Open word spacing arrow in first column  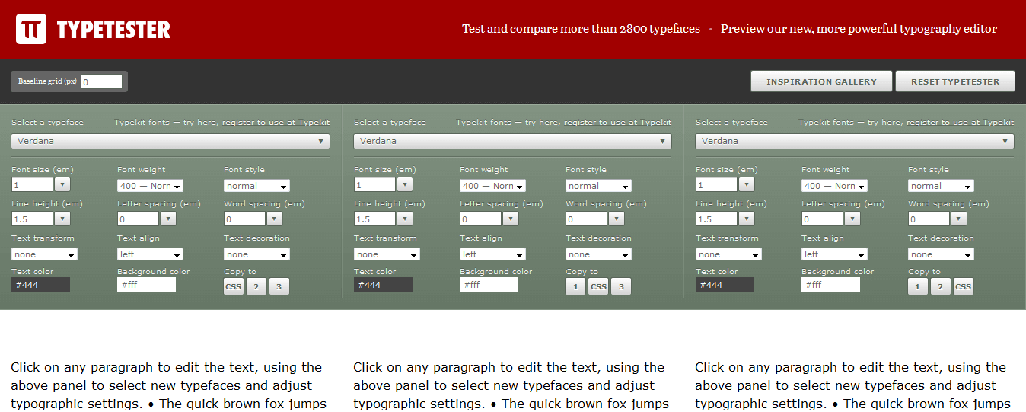point(275,219)
